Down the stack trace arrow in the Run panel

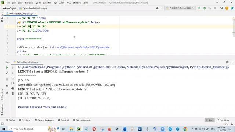(x=13, y=73)
